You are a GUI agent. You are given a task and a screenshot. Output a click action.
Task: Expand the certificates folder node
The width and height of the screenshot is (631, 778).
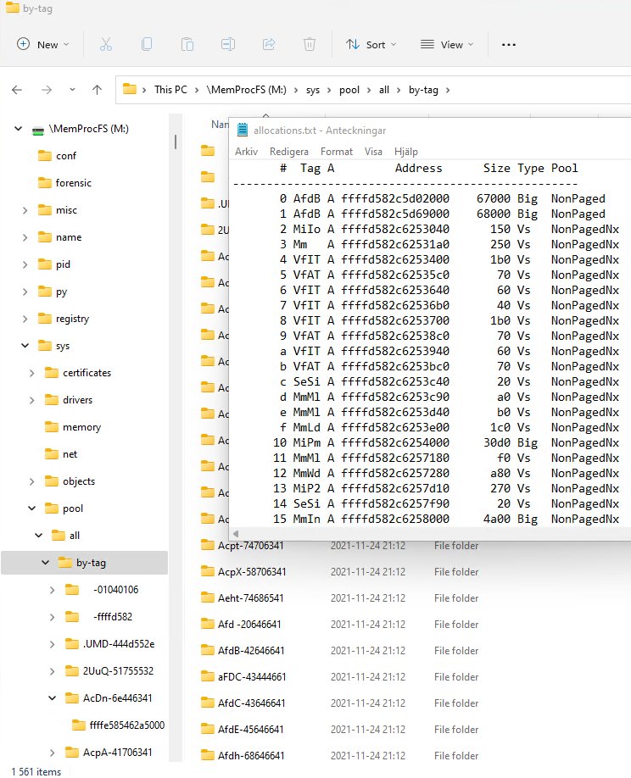coord(31,373)
